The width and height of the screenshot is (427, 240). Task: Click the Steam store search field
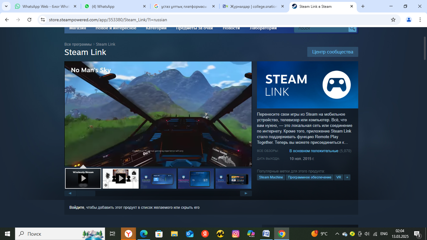321,28
